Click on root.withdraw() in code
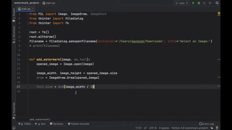Image resolution: width=232 pixels, height=130 pixels. pyautogui.click(x=43, y=37)
